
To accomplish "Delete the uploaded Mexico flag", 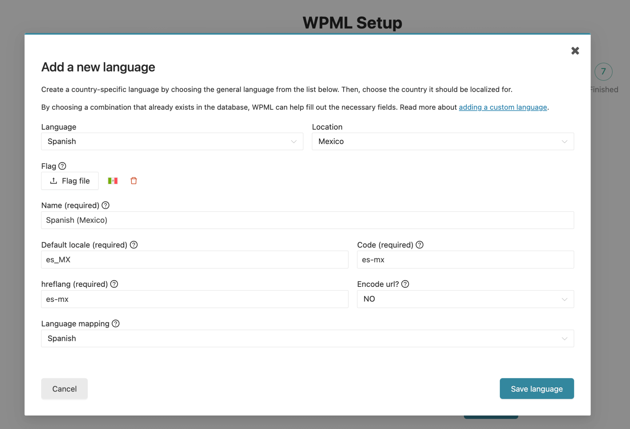I will [134, 181].
